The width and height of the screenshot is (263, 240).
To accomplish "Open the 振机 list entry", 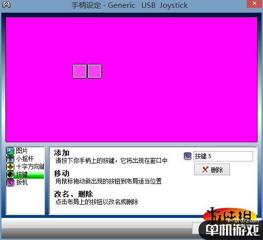I will point(25,183).
